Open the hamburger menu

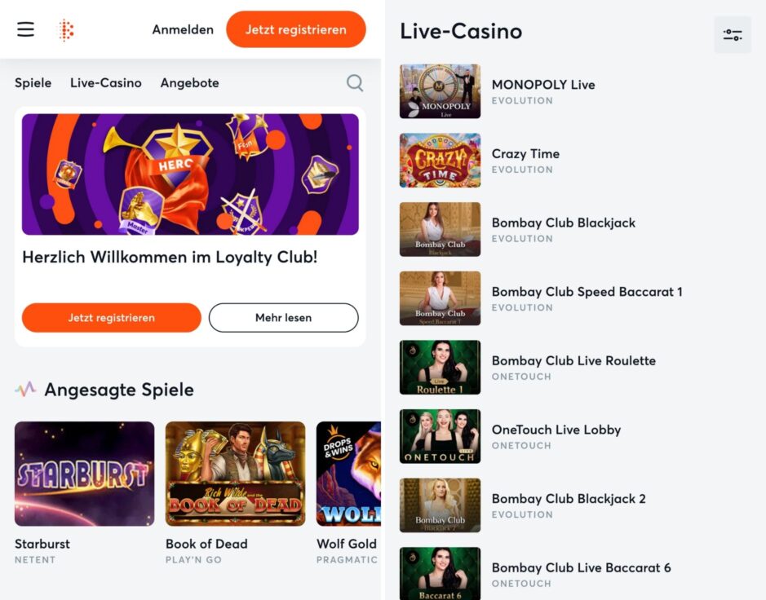(x=26, y=29)
